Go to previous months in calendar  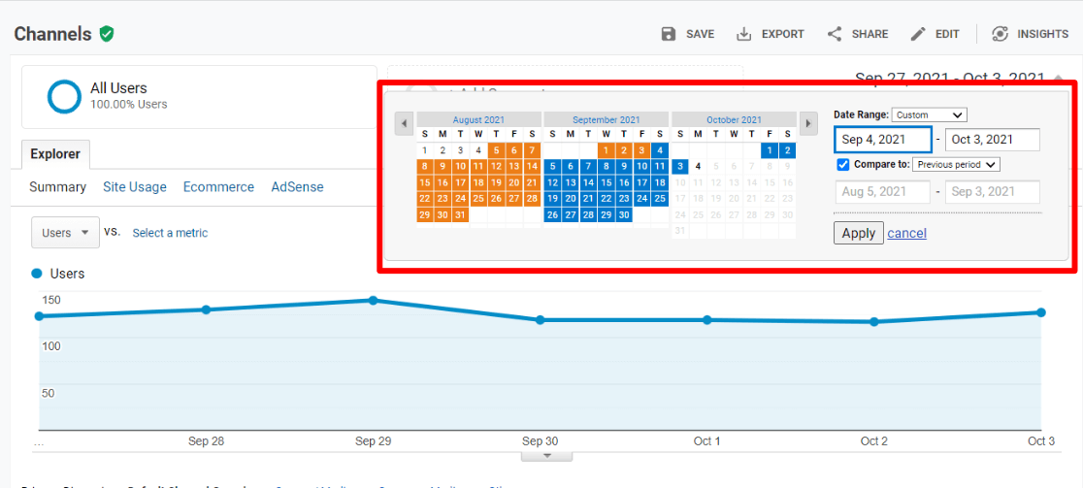point(404,123)
